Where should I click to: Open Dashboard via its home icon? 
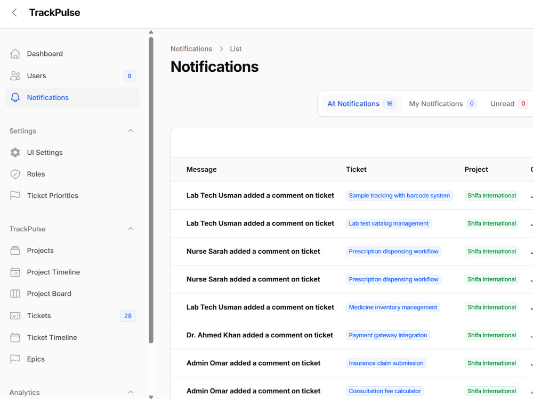pos(15,54)
